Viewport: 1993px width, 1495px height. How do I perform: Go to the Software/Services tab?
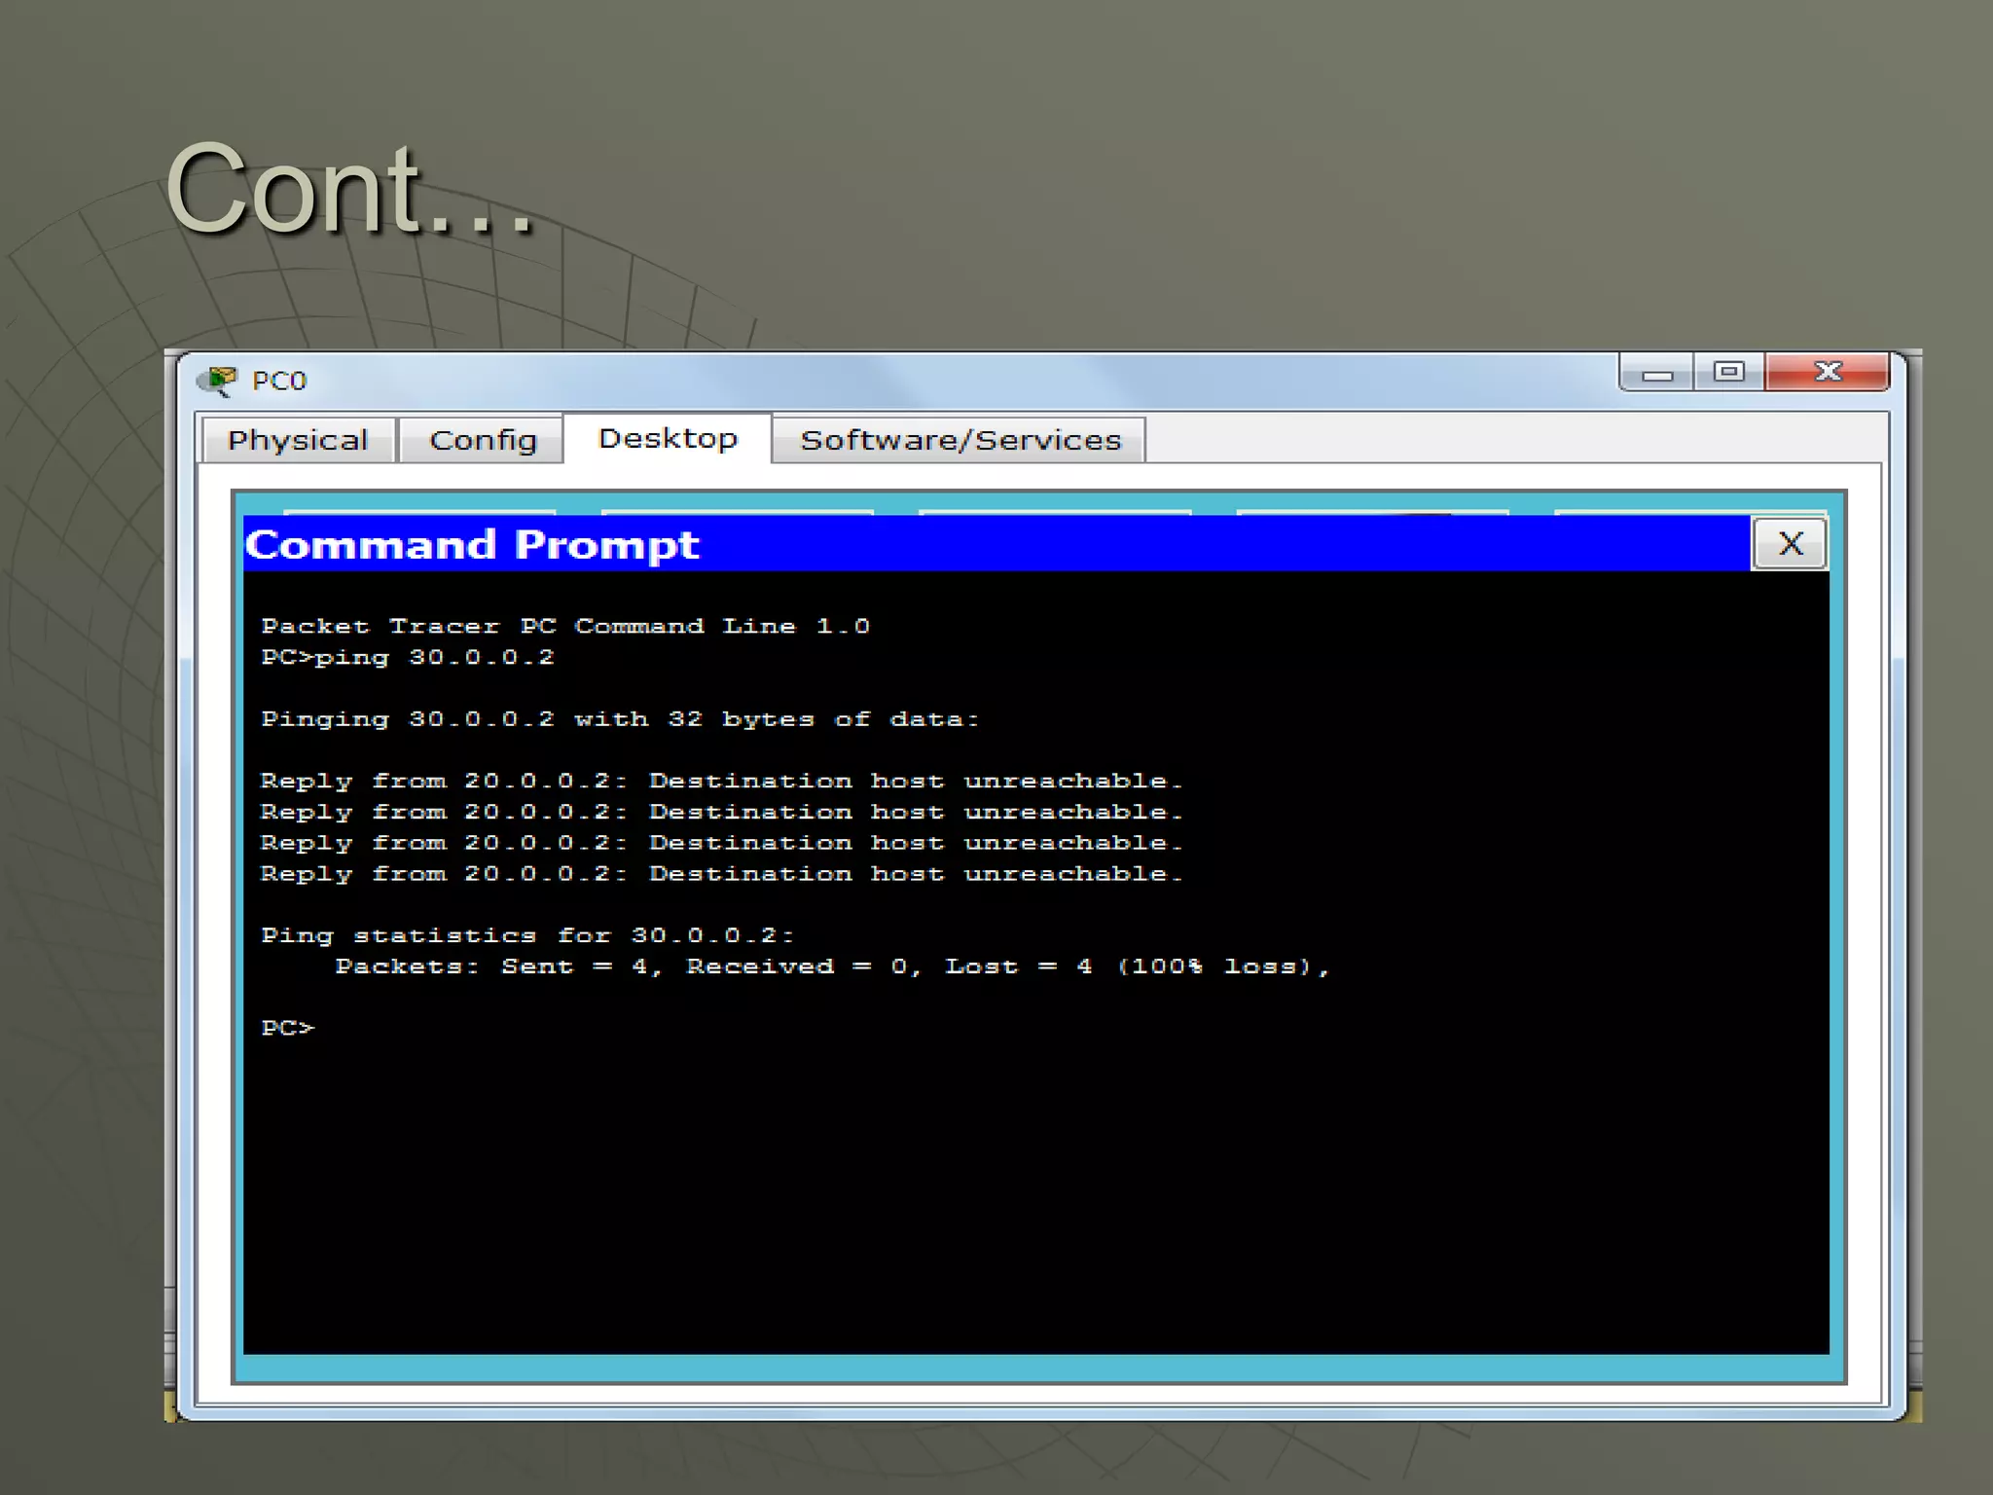tap(960, 440)
